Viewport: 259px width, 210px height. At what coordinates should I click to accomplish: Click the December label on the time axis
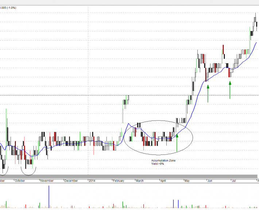tap(71, 181)
